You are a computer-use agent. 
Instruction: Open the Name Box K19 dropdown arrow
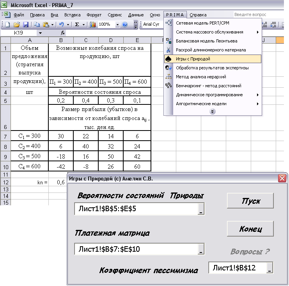(40, 33)
